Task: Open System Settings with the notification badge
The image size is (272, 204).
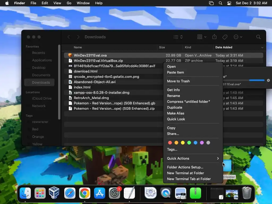Action: pyautogui.click(x=114, y=193)
